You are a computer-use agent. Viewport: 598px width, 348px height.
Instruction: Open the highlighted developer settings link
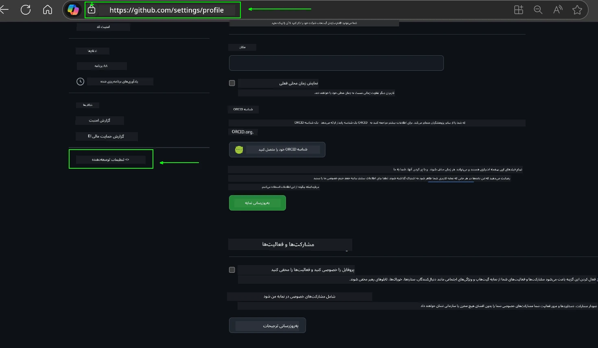tap(111, 159)
